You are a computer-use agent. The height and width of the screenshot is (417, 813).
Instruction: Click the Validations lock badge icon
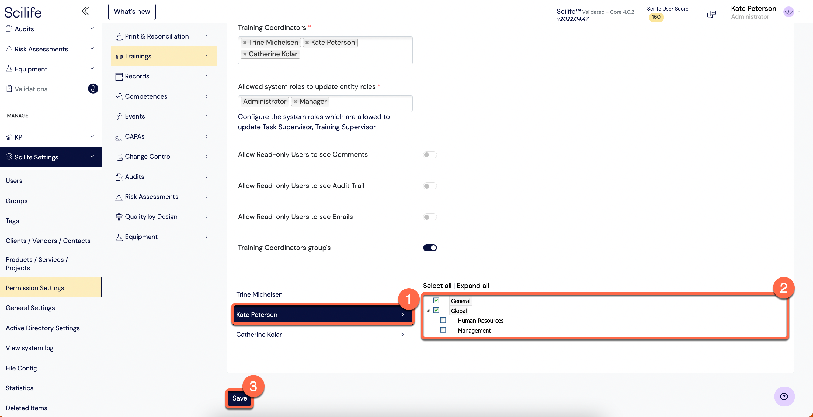click(x=93, y=89)
